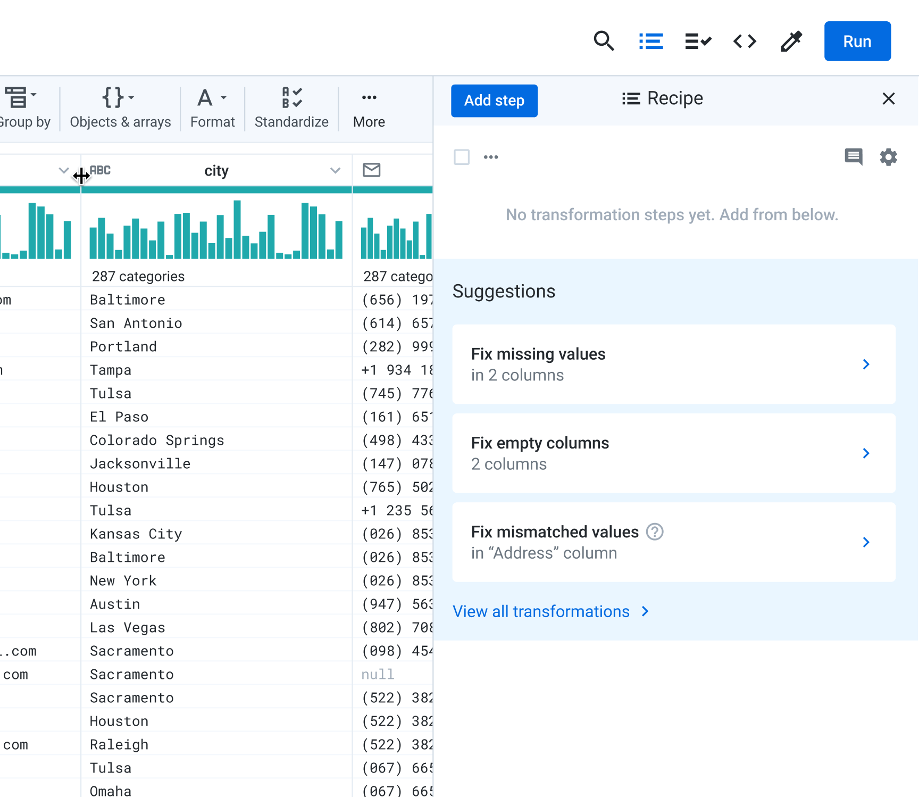The height and width of the screenshot is (797, 919).
Task: Select the phone cell starting (614)
Action: point(393,323)
